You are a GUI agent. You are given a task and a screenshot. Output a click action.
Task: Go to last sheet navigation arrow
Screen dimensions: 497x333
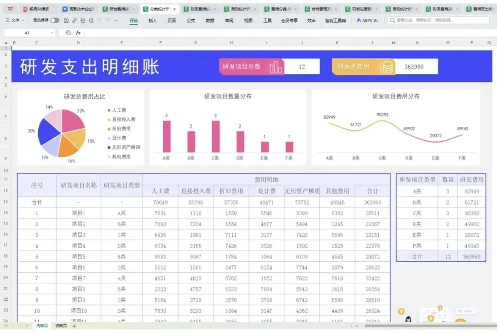27,326
